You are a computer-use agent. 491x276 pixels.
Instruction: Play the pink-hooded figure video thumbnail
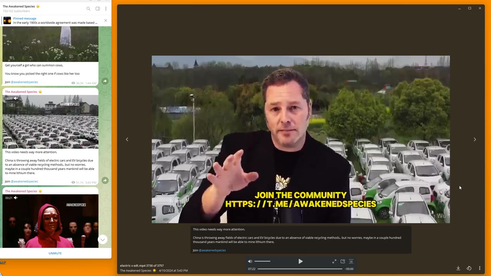coord(51,221)
